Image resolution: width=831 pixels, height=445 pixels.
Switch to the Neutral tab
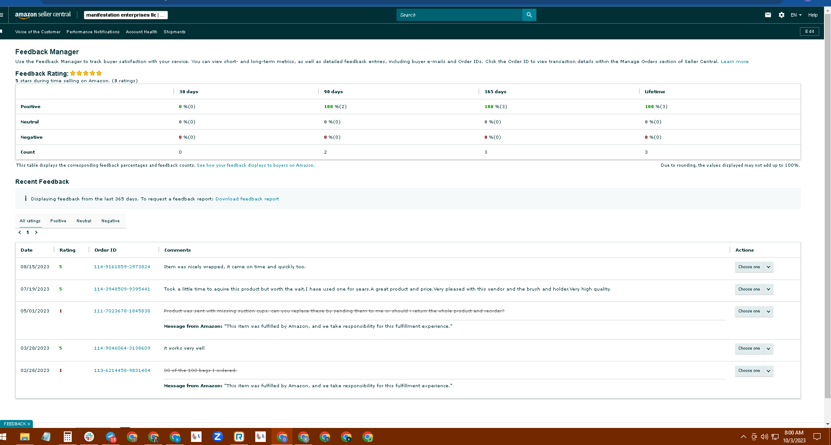pyautogui.click(x=84, y=221)
